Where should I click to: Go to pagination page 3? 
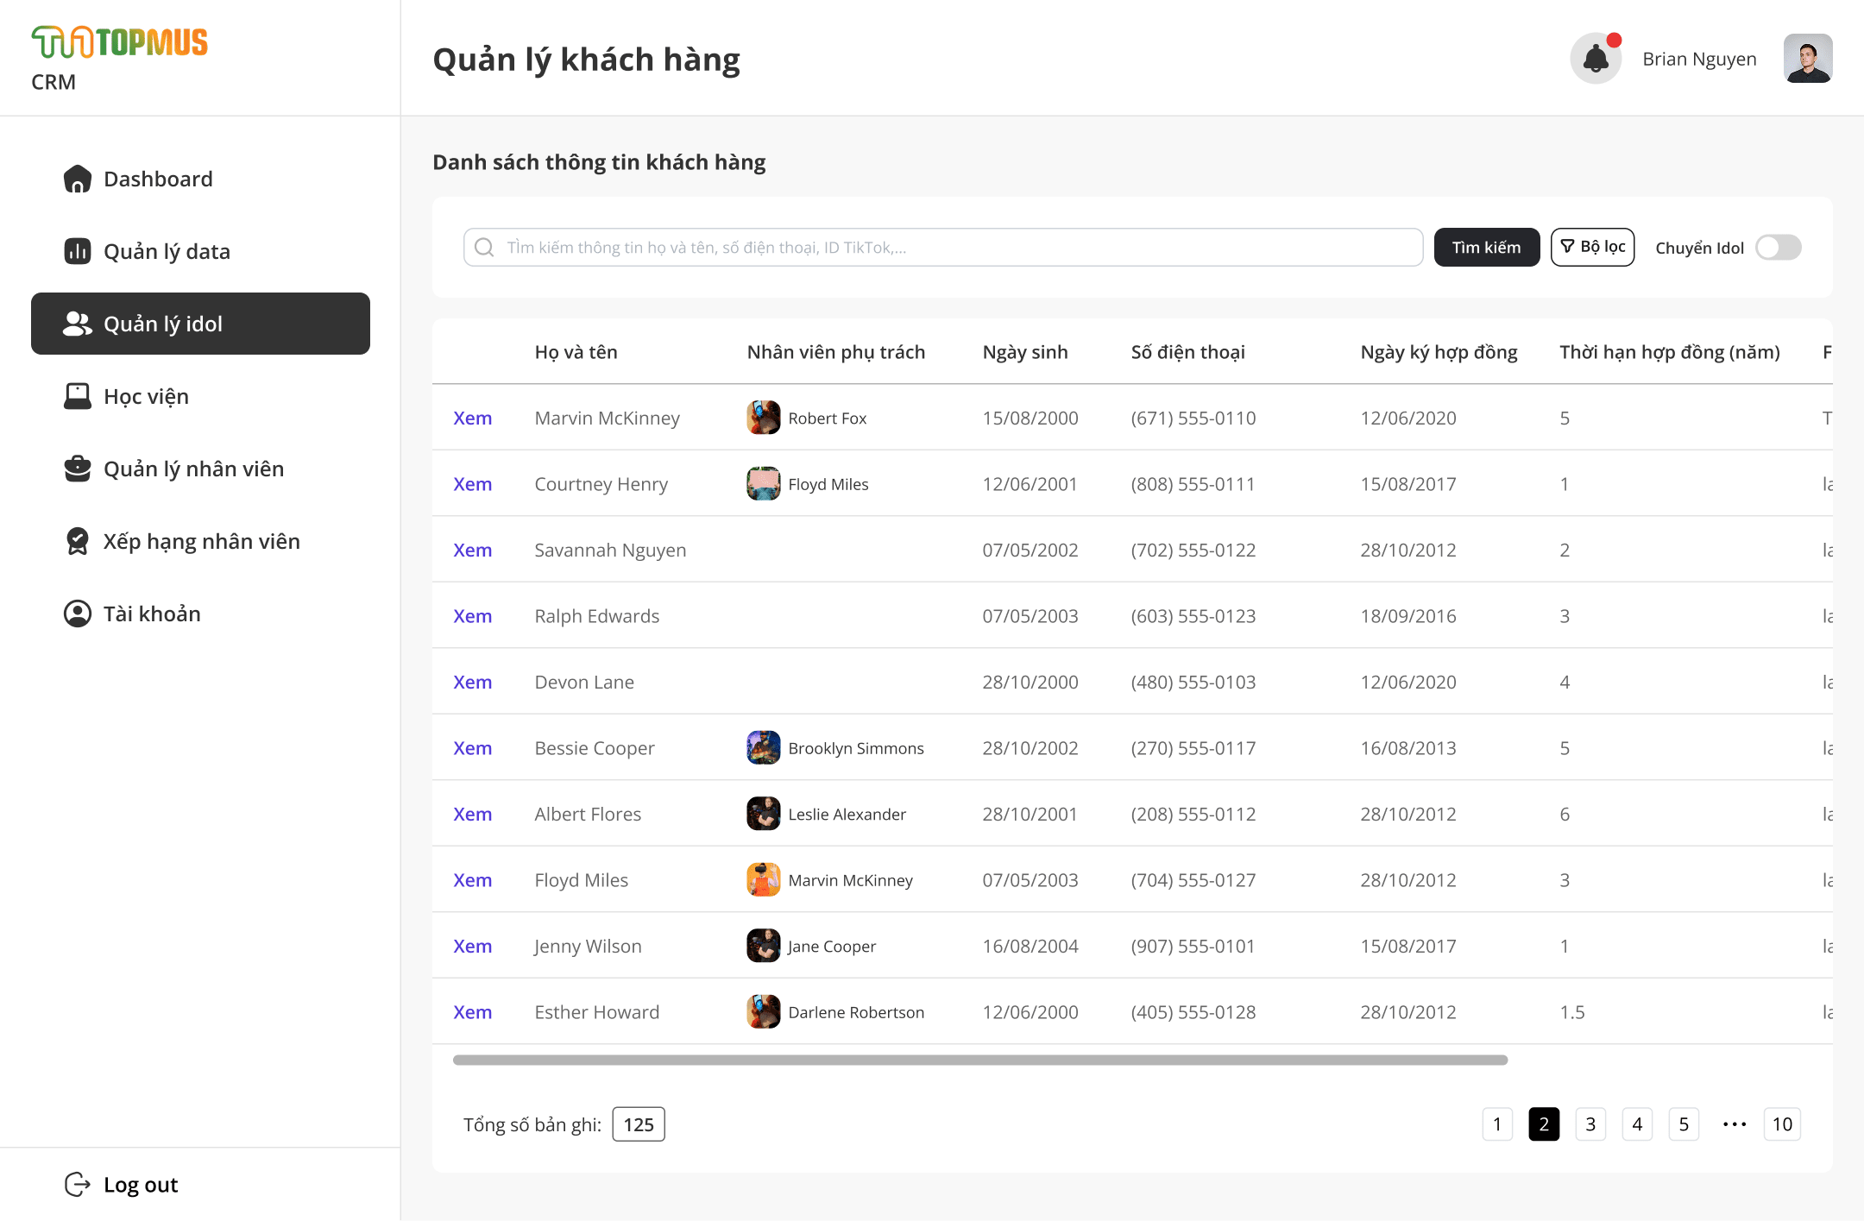1590,1124
